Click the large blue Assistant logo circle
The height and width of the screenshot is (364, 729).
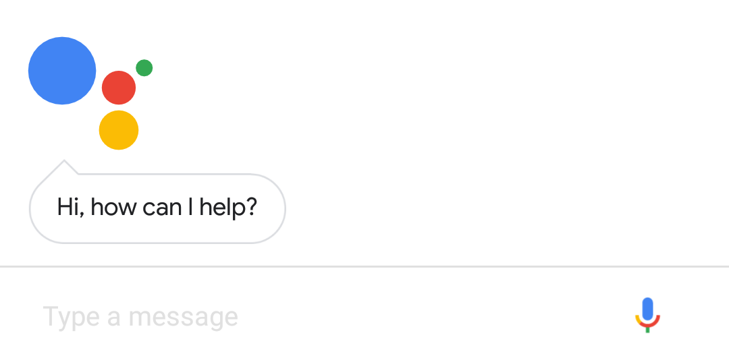click(62, 71)
